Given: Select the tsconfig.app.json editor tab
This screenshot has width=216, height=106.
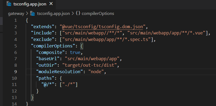Looking at the screenshot, I should pos(30,4).
